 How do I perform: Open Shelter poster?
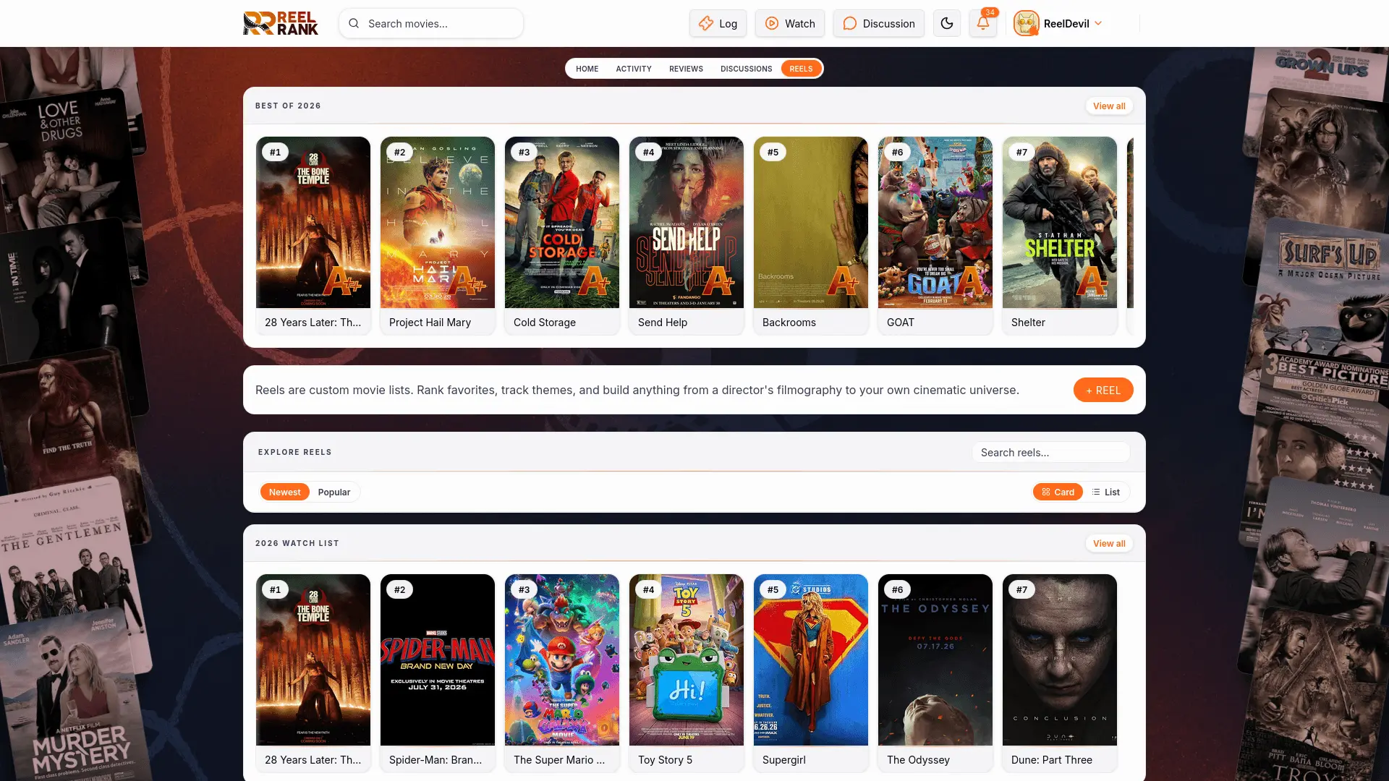(1060, 222)
